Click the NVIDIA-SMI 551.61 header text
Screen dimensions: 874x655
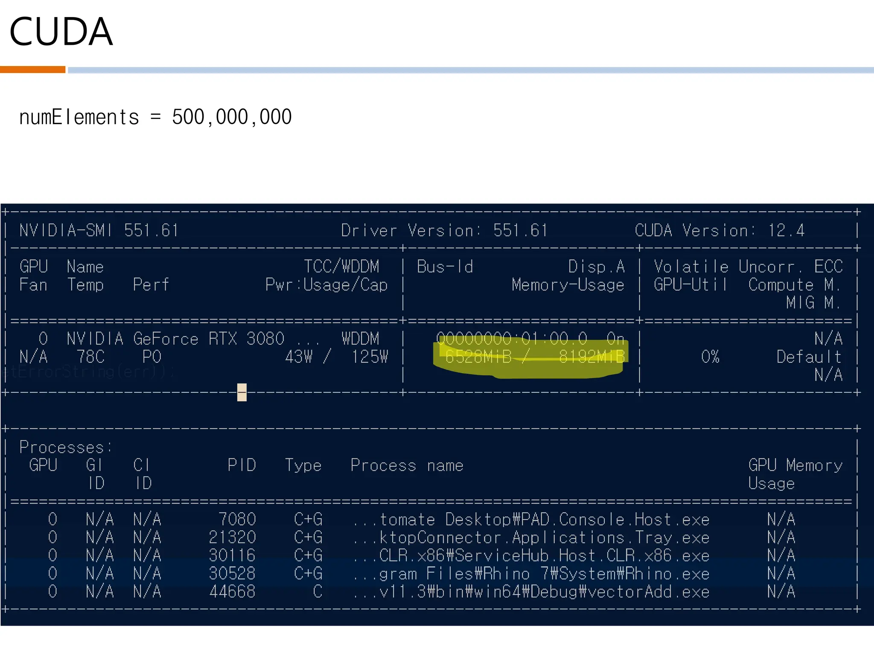(99, 231)
